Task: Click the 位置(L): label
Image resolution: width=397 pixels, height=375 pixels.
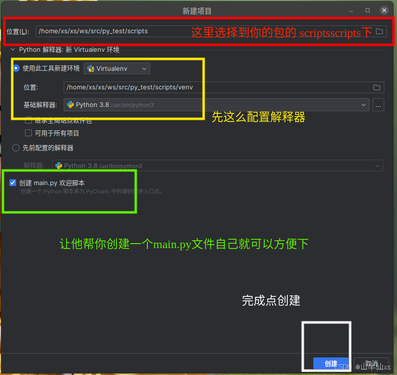Action: pos(18,32)
